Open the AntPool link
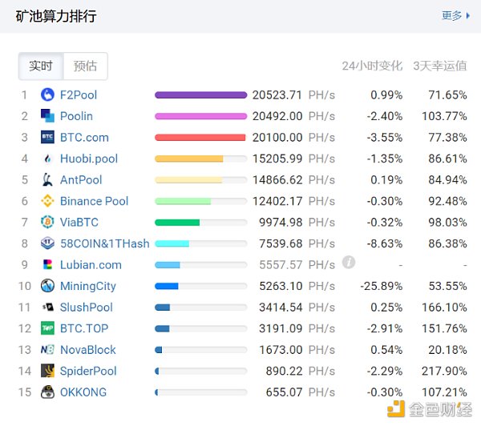The width and height of the screenshot is (481, 426). tap(81, 180)
